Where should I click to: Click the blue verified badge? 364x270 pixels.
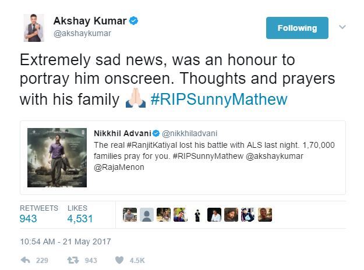pos(134,22)
